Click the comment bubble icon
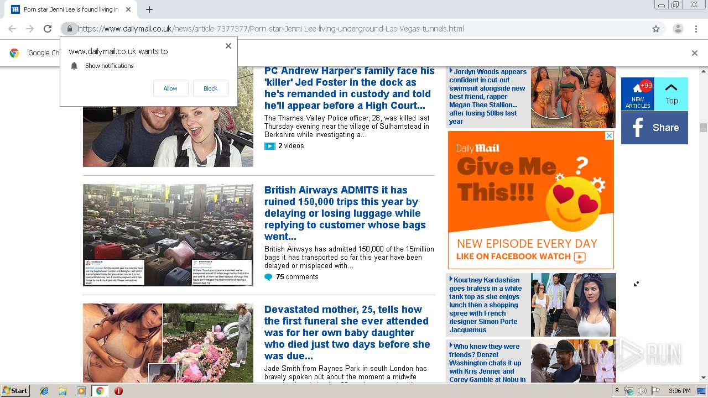This screenshot has width=708, height=398. tap(268, 277)
